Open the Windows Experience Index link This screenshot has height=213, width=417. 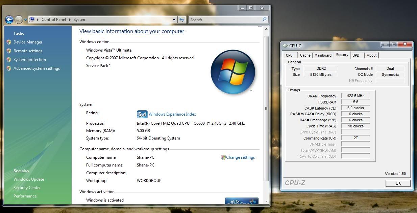172,114
